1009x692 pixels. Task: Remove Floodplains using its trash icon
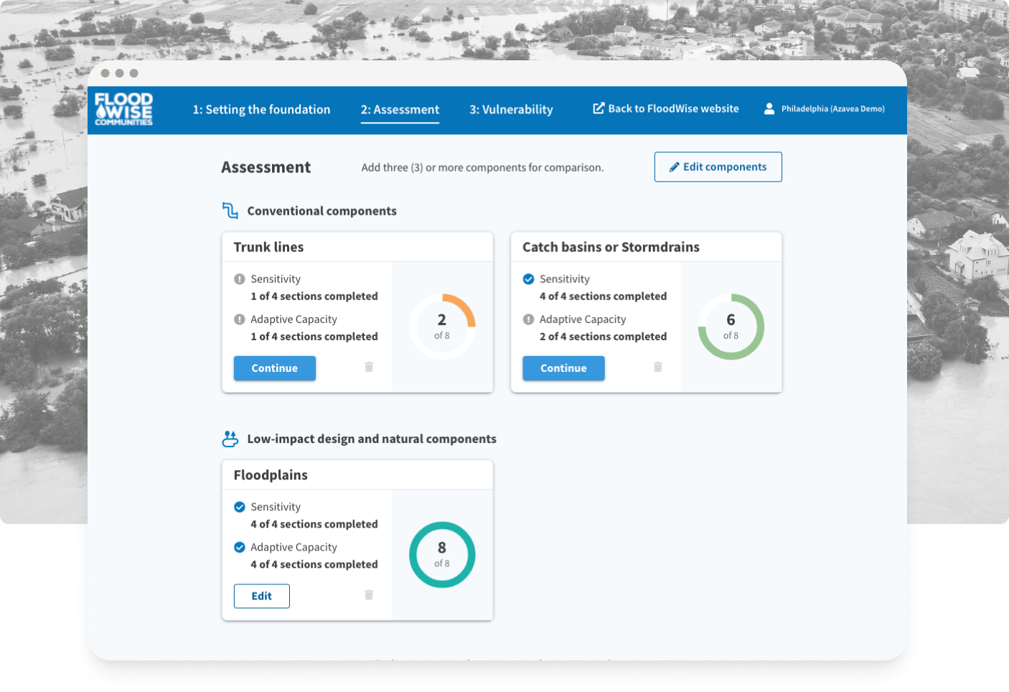tap(369, 594)
